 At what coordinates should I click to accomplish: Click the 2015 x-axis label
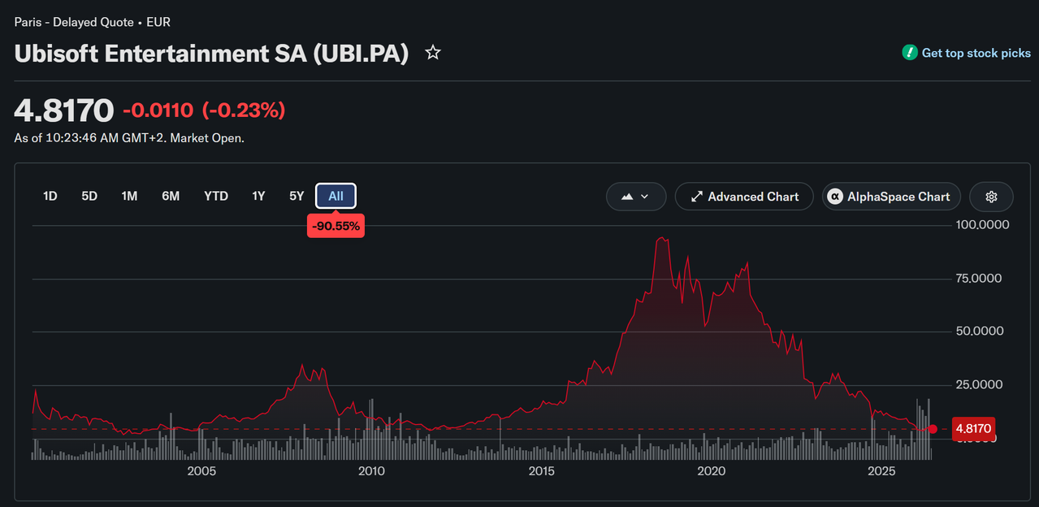pos(541,471)
